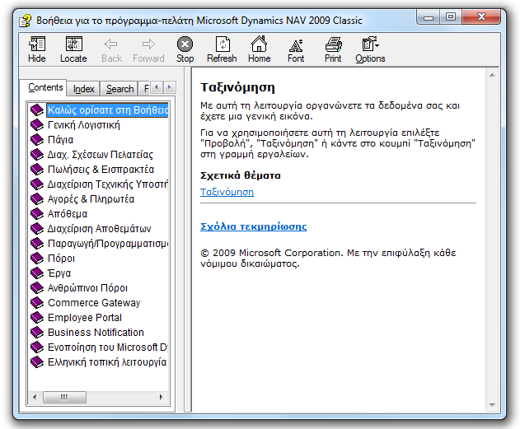Print the current help topic

pyautogui.click(x=333, y=44)
